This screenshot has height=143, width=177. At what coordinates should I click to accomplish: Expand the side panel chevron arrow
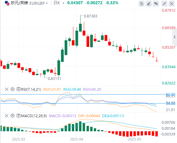coord(175,37)
